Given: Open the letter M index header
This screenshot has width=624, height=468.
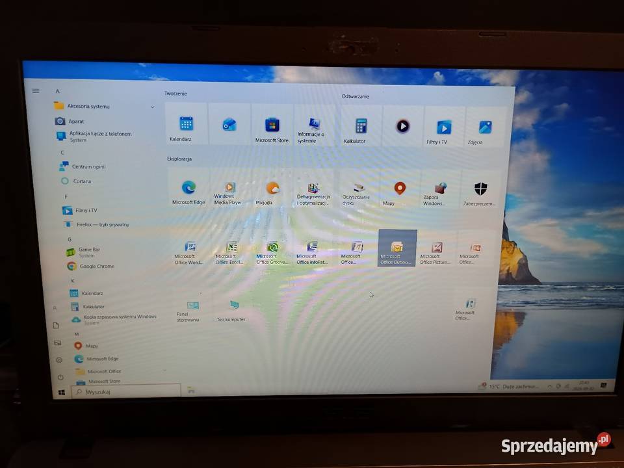Looking at the screenshot, I should (x=77, y=333).
